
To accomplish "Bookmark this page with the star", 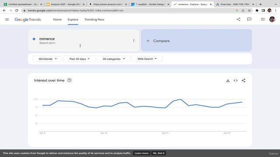I will coord(249,10).
